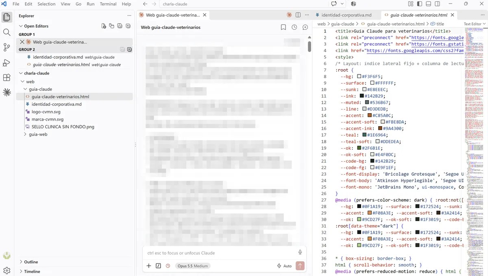Open the Source Control view
The width and height of the screenshot is (488, 276).
7,47
